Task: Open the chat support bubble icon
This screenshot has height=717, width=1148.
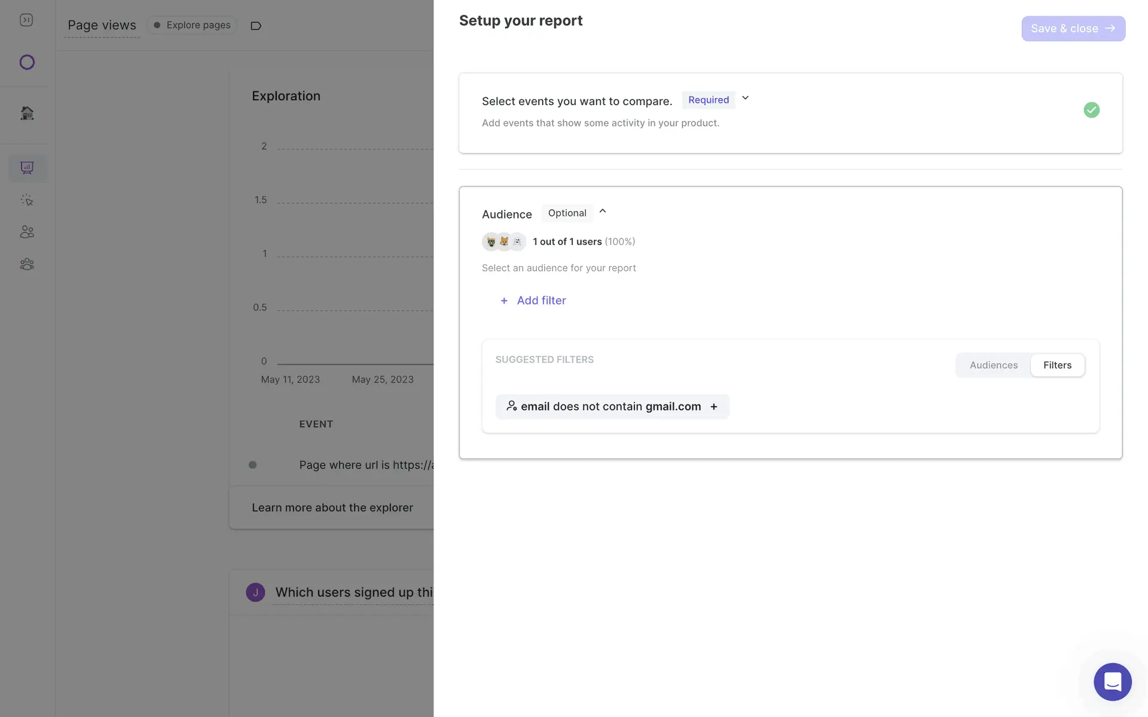Action: click(x=1112, y=681)
